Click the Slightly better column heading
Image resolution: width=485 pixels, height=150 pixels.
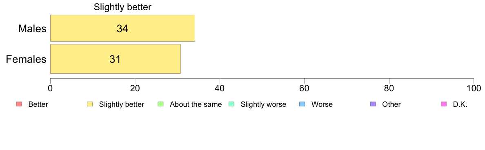point(123,7)
